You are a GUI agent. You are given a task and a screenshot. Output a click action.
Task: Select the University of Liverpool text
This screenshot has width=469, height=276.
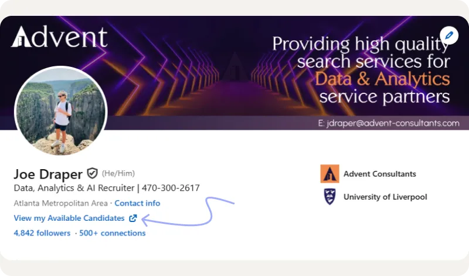(385, 197)
